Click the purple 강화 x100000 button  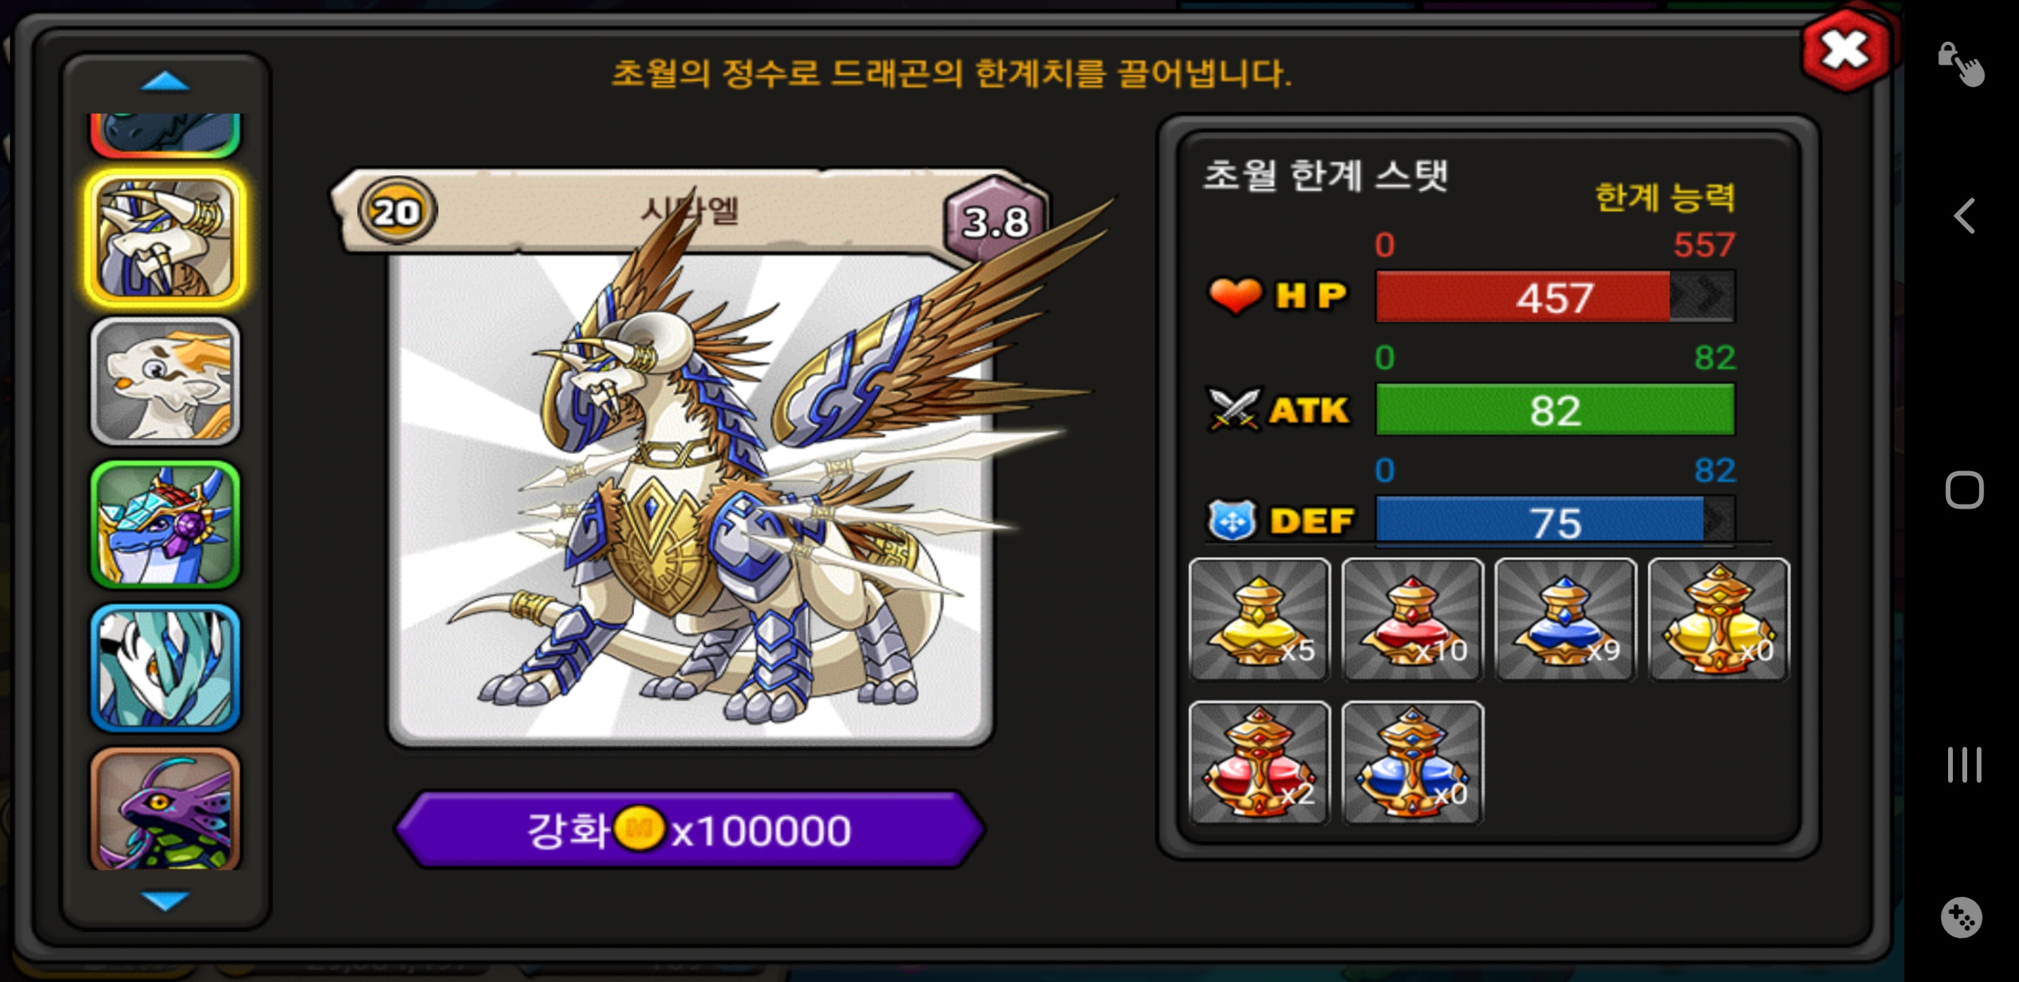click(690, 829)
